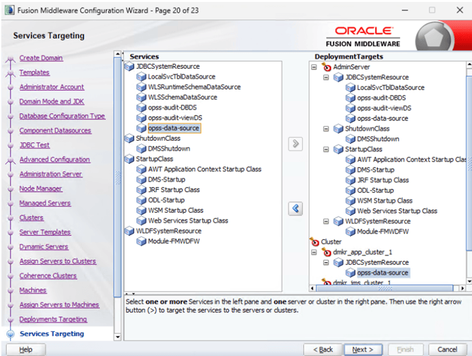Click the WLDFSystemResource cube icon in Services pane

coord(129,231)
